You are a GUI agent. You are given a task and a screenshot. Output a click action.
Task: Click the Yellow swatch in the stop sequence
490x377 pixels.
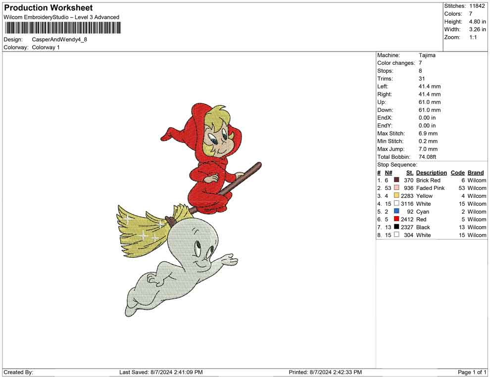tap(396, 196)
